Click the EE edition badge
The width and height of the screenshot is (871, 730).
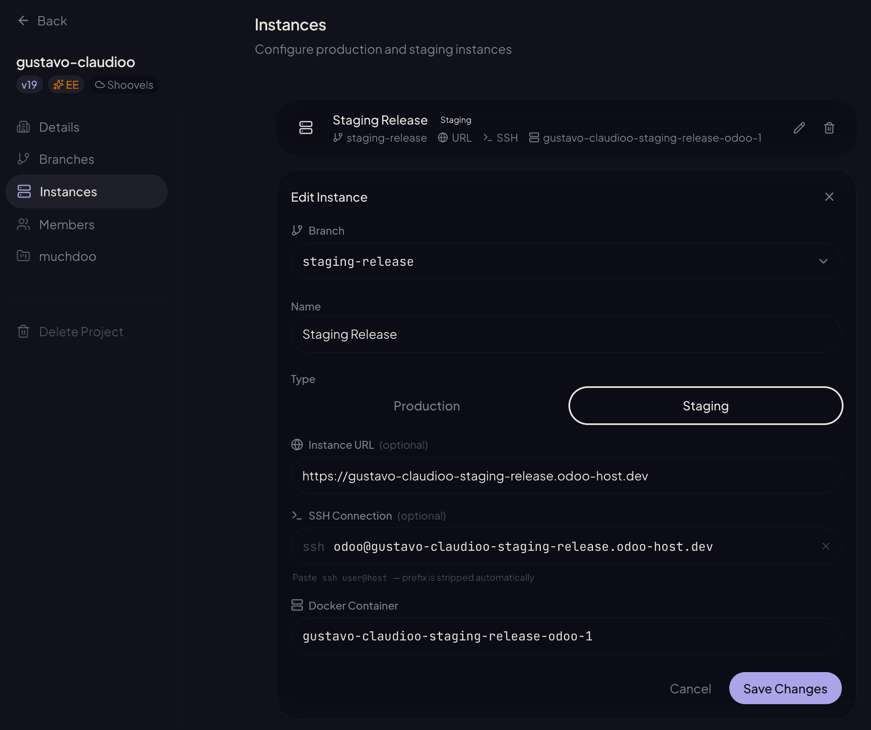(66, 85)
